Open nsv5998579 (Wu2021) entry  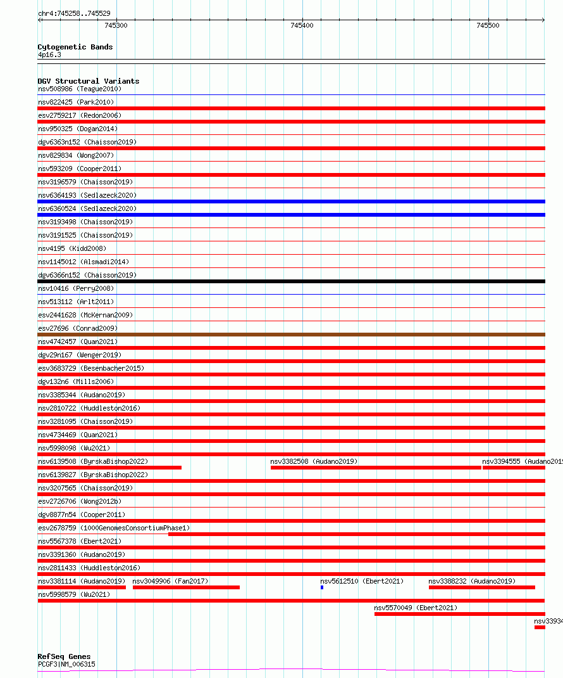coord(74,595)
